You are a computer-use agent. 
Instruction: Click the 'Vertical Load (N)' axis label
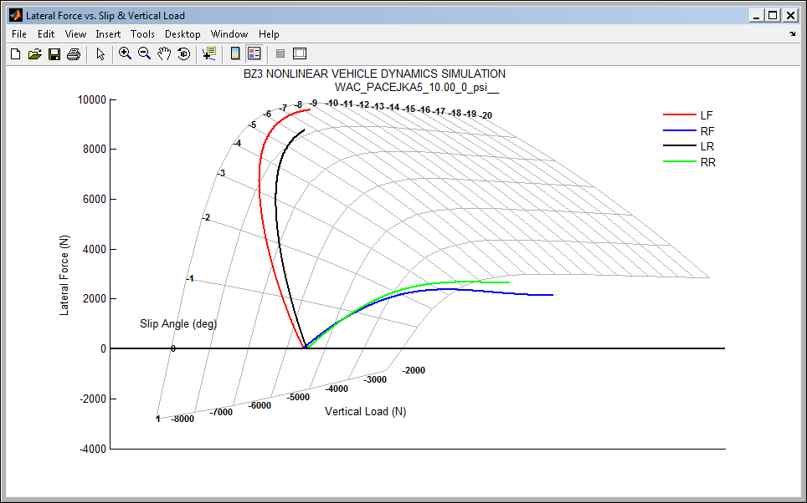pos(366,412)
